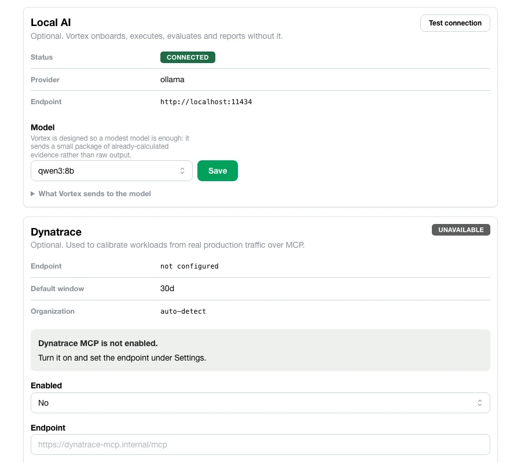Click the Default window row label
The width and height of the screenshot is (521, 463).
57,289
